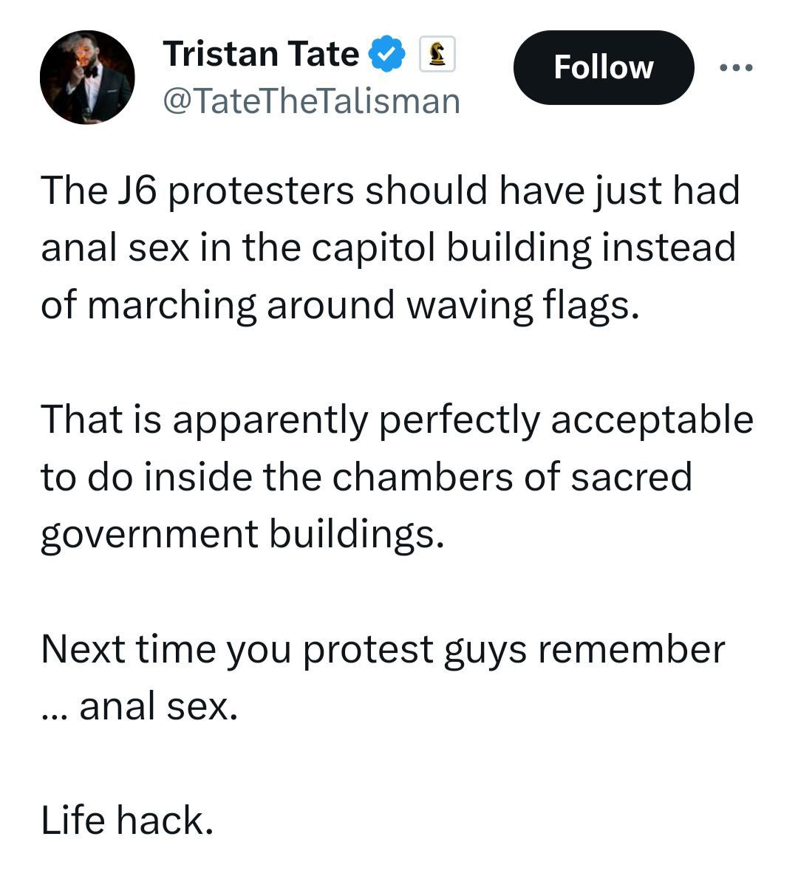Screen dimensions: 798x873
Task: Click the word "instead" in the tweet
Action: (x=668, y=247)
